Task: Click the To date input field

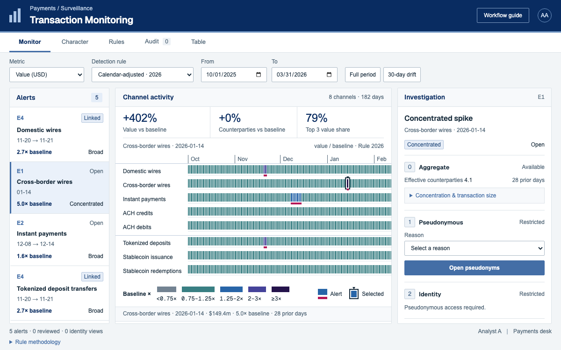Action: pos(304,75)
